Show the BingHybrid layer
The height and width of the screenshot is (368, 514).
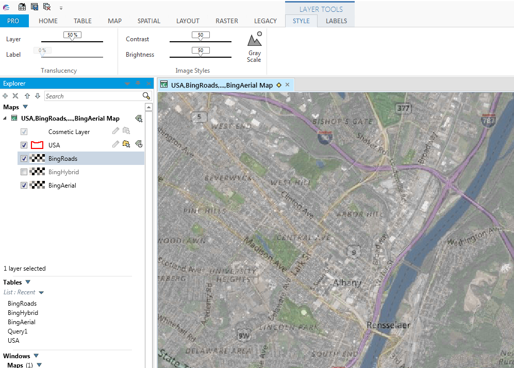[x=23, y=172]
